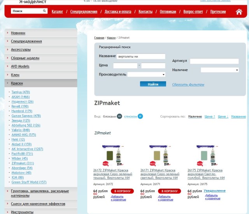Screen dimensions: 249x214
Task: Open the Каталог menu item
Action: (57, 12)
